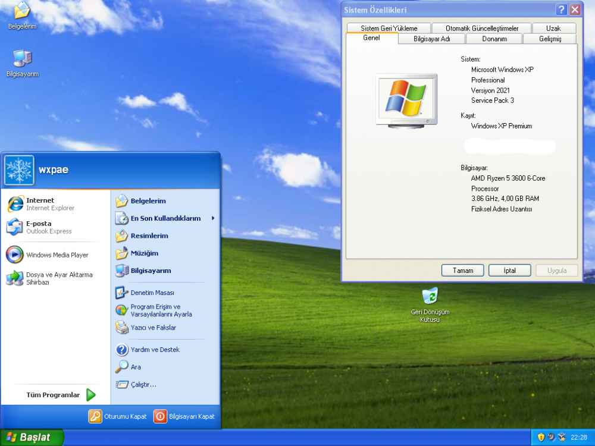
Task: Switch to Sistem Geri Yükleme tab
Action: click(x=389, y=29)
